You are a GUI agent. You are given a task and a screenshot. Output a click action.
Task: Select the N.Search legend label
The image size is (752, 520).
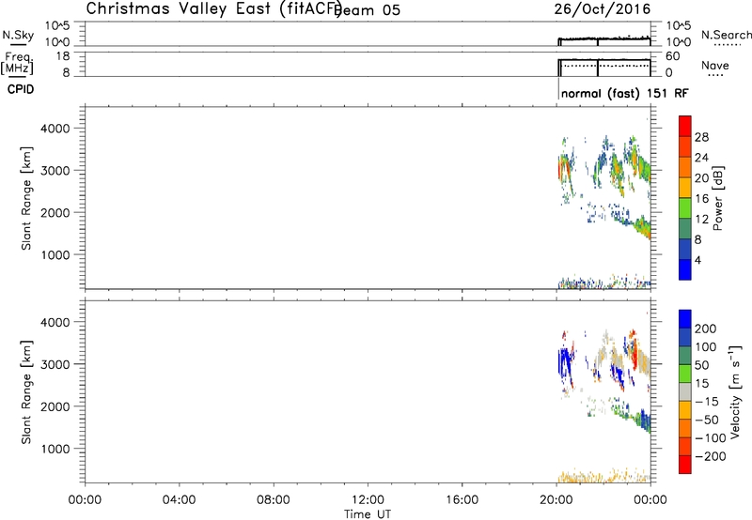pos(726,35)
